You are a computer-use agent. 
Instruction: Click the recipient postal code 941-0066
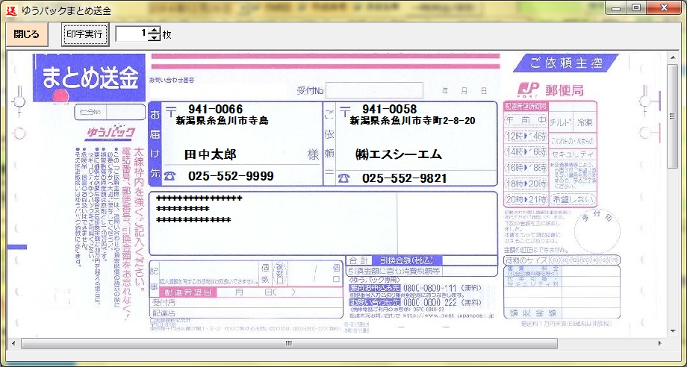coord(216,109)
